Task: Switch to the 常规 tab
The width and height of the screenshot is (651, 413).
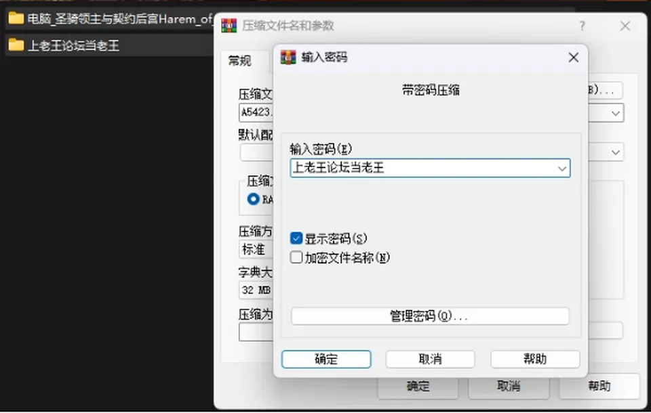Action: click(x=240, y=62)
